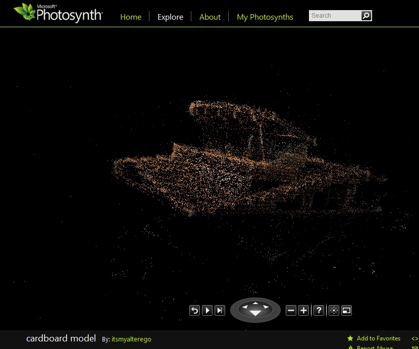The height and width of the screenshot is (349, 419).
Task: Open the help question mark
Action: point(319,311)
